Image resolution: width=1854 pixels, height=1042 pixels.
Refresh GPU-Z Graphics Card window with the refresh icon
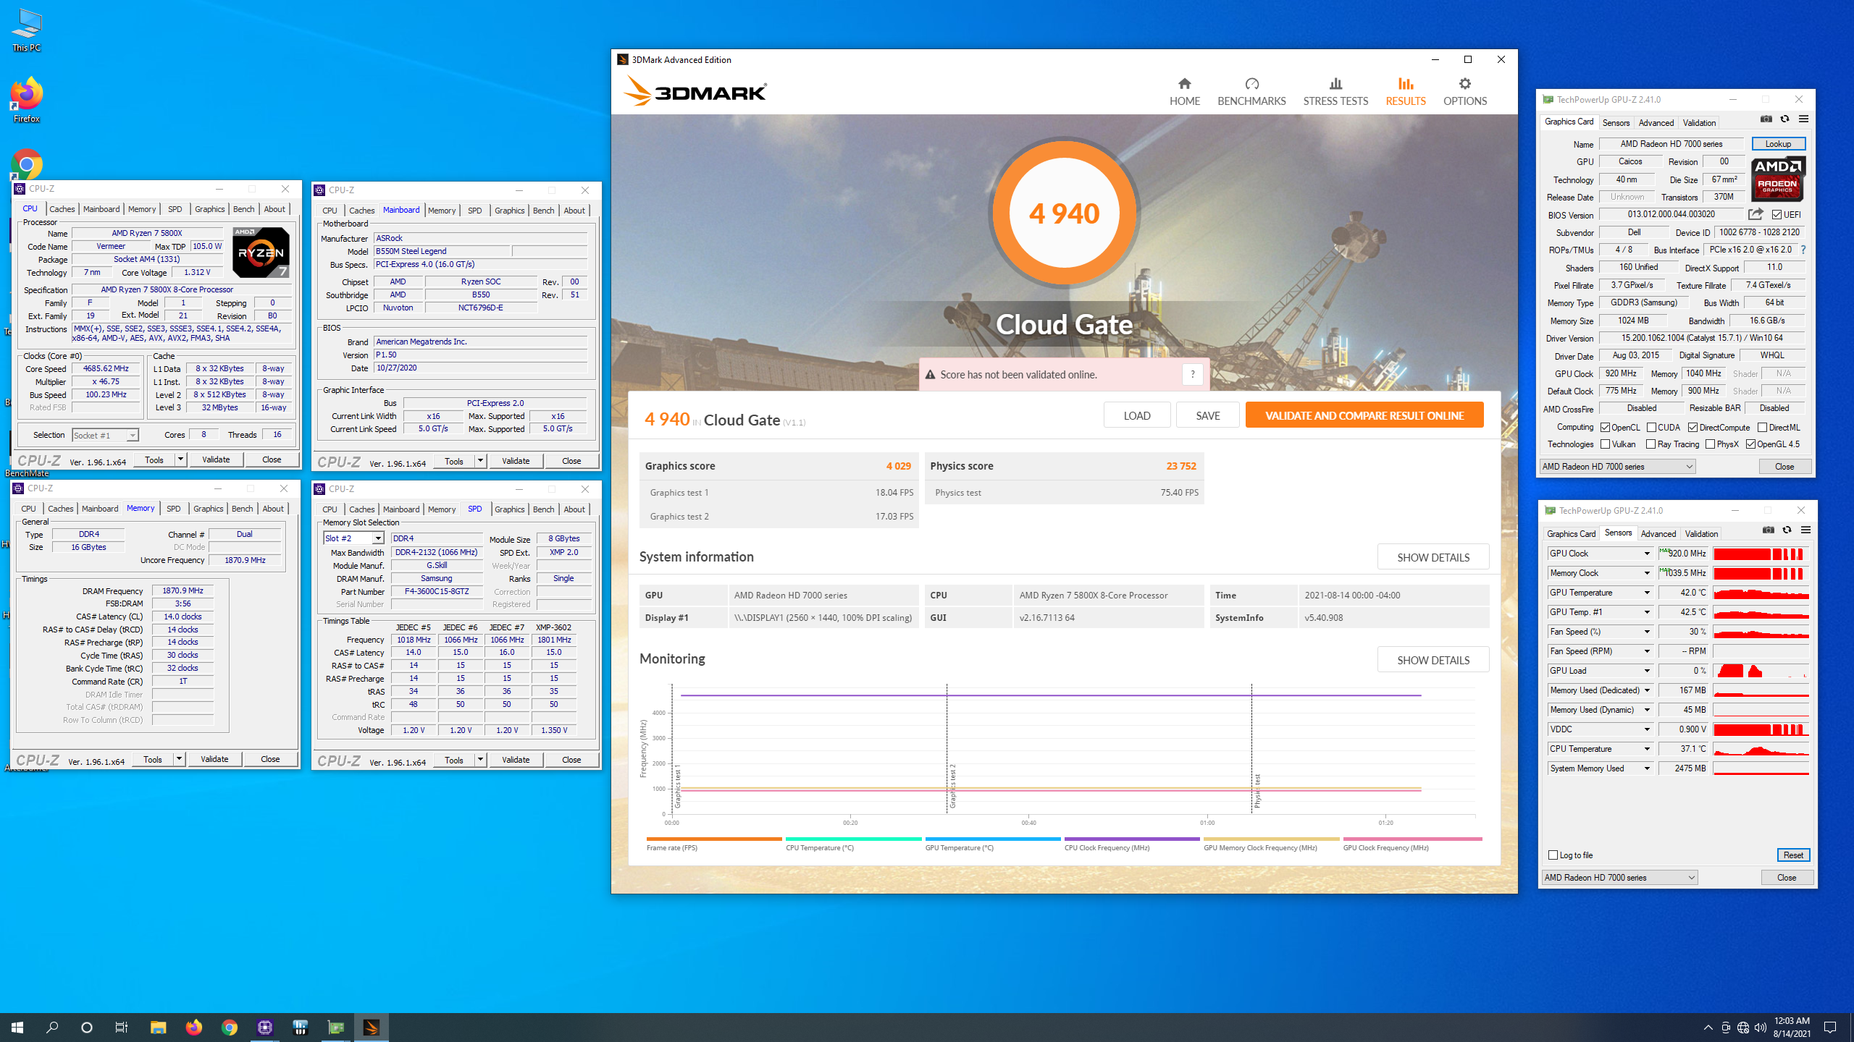pyautogui.click(x=1784, y=119)
